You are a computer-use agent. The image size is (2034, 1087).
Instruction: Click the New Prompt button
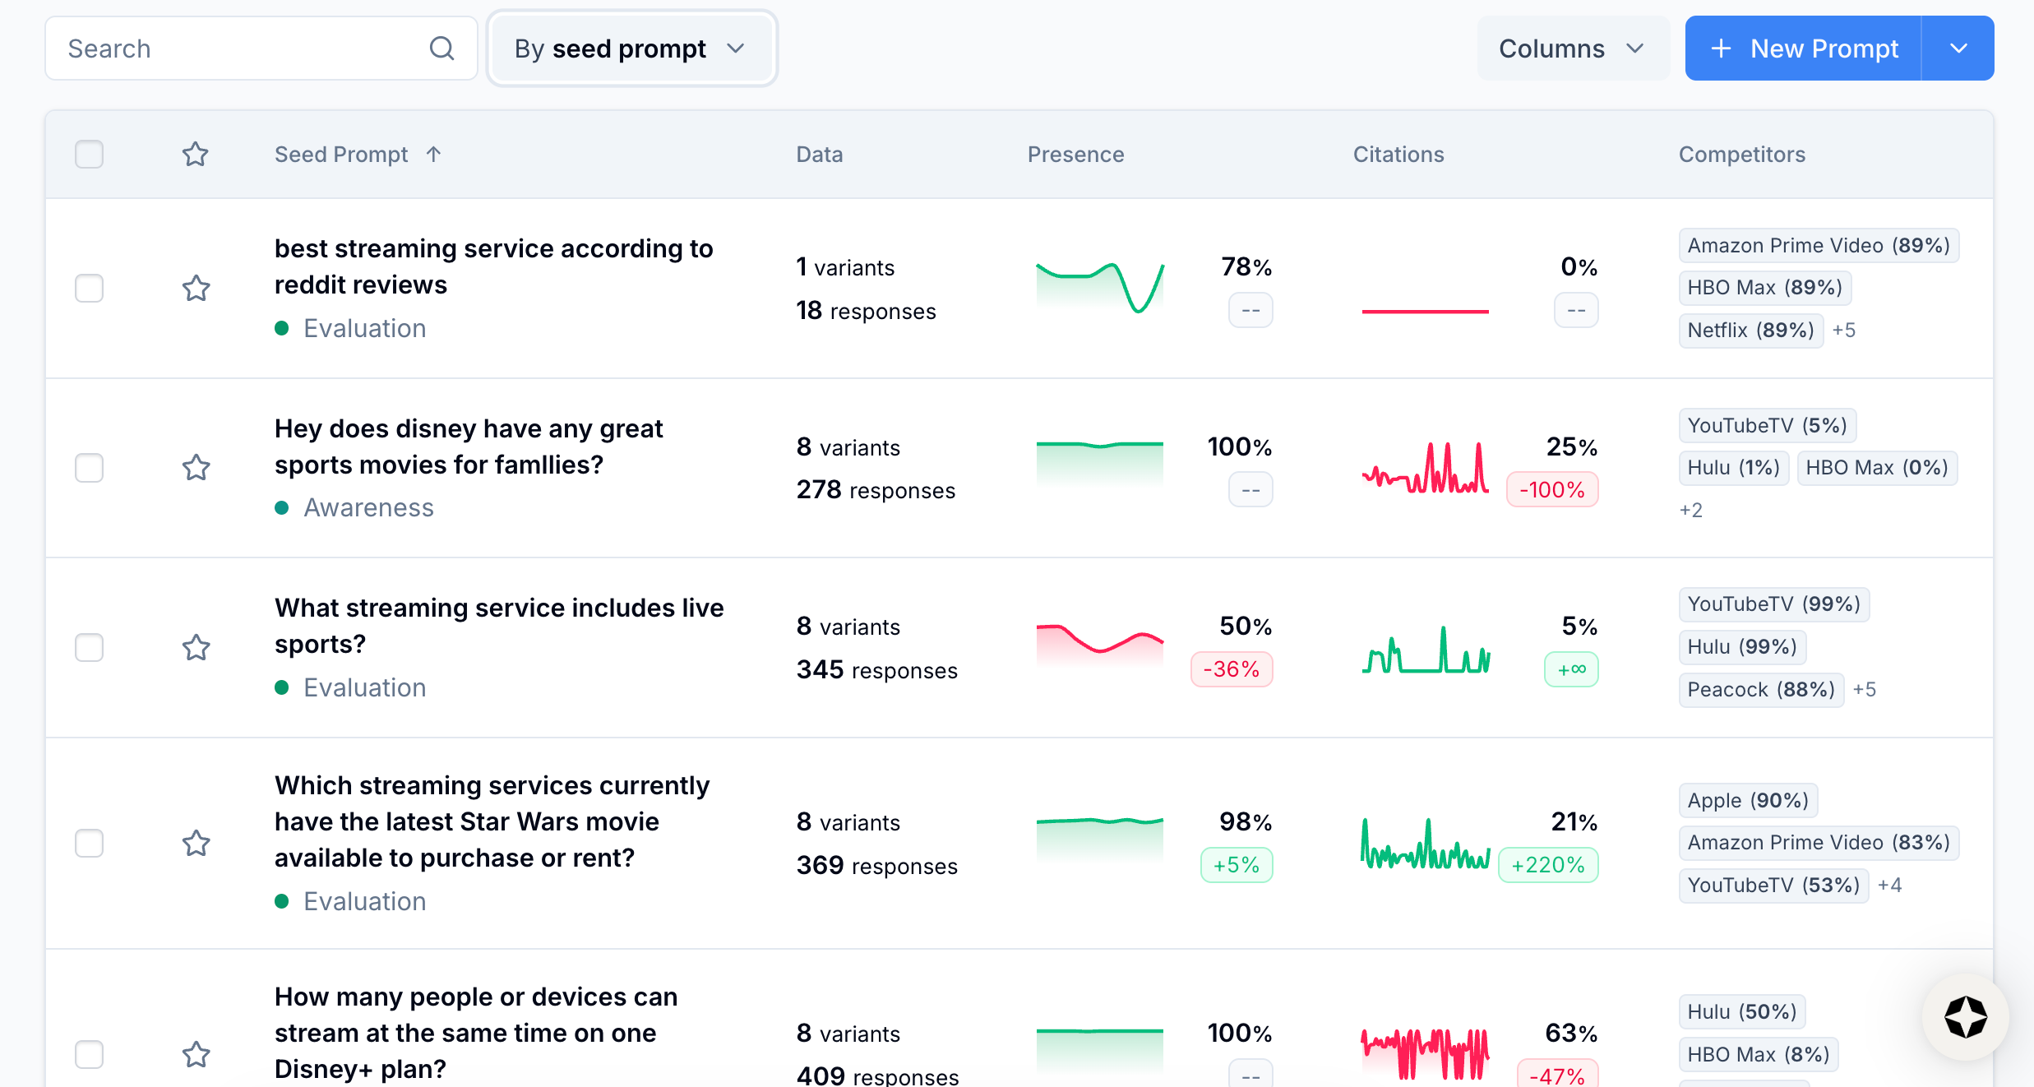click(1804, 49)
